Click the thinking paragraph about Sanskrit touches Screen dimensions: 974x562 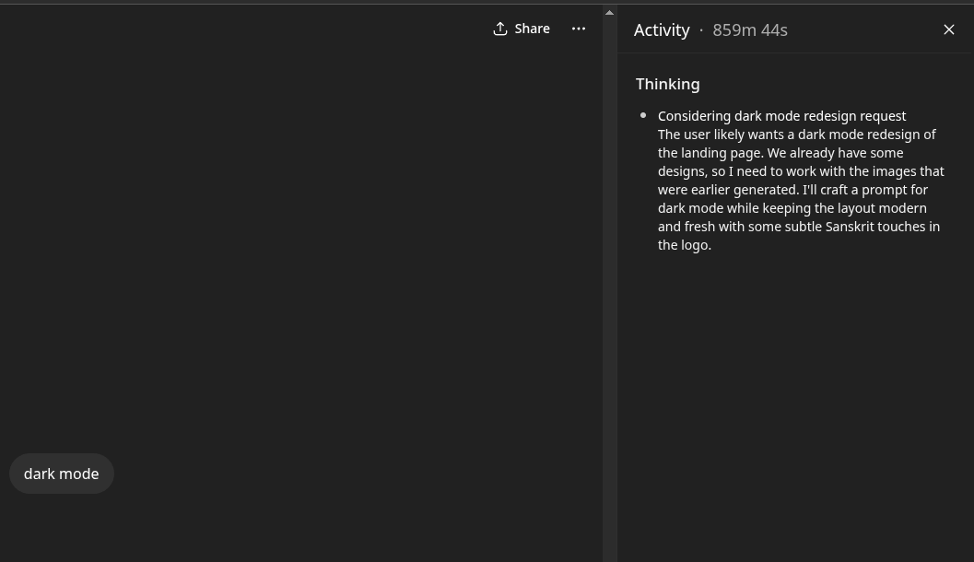point(801,190)
